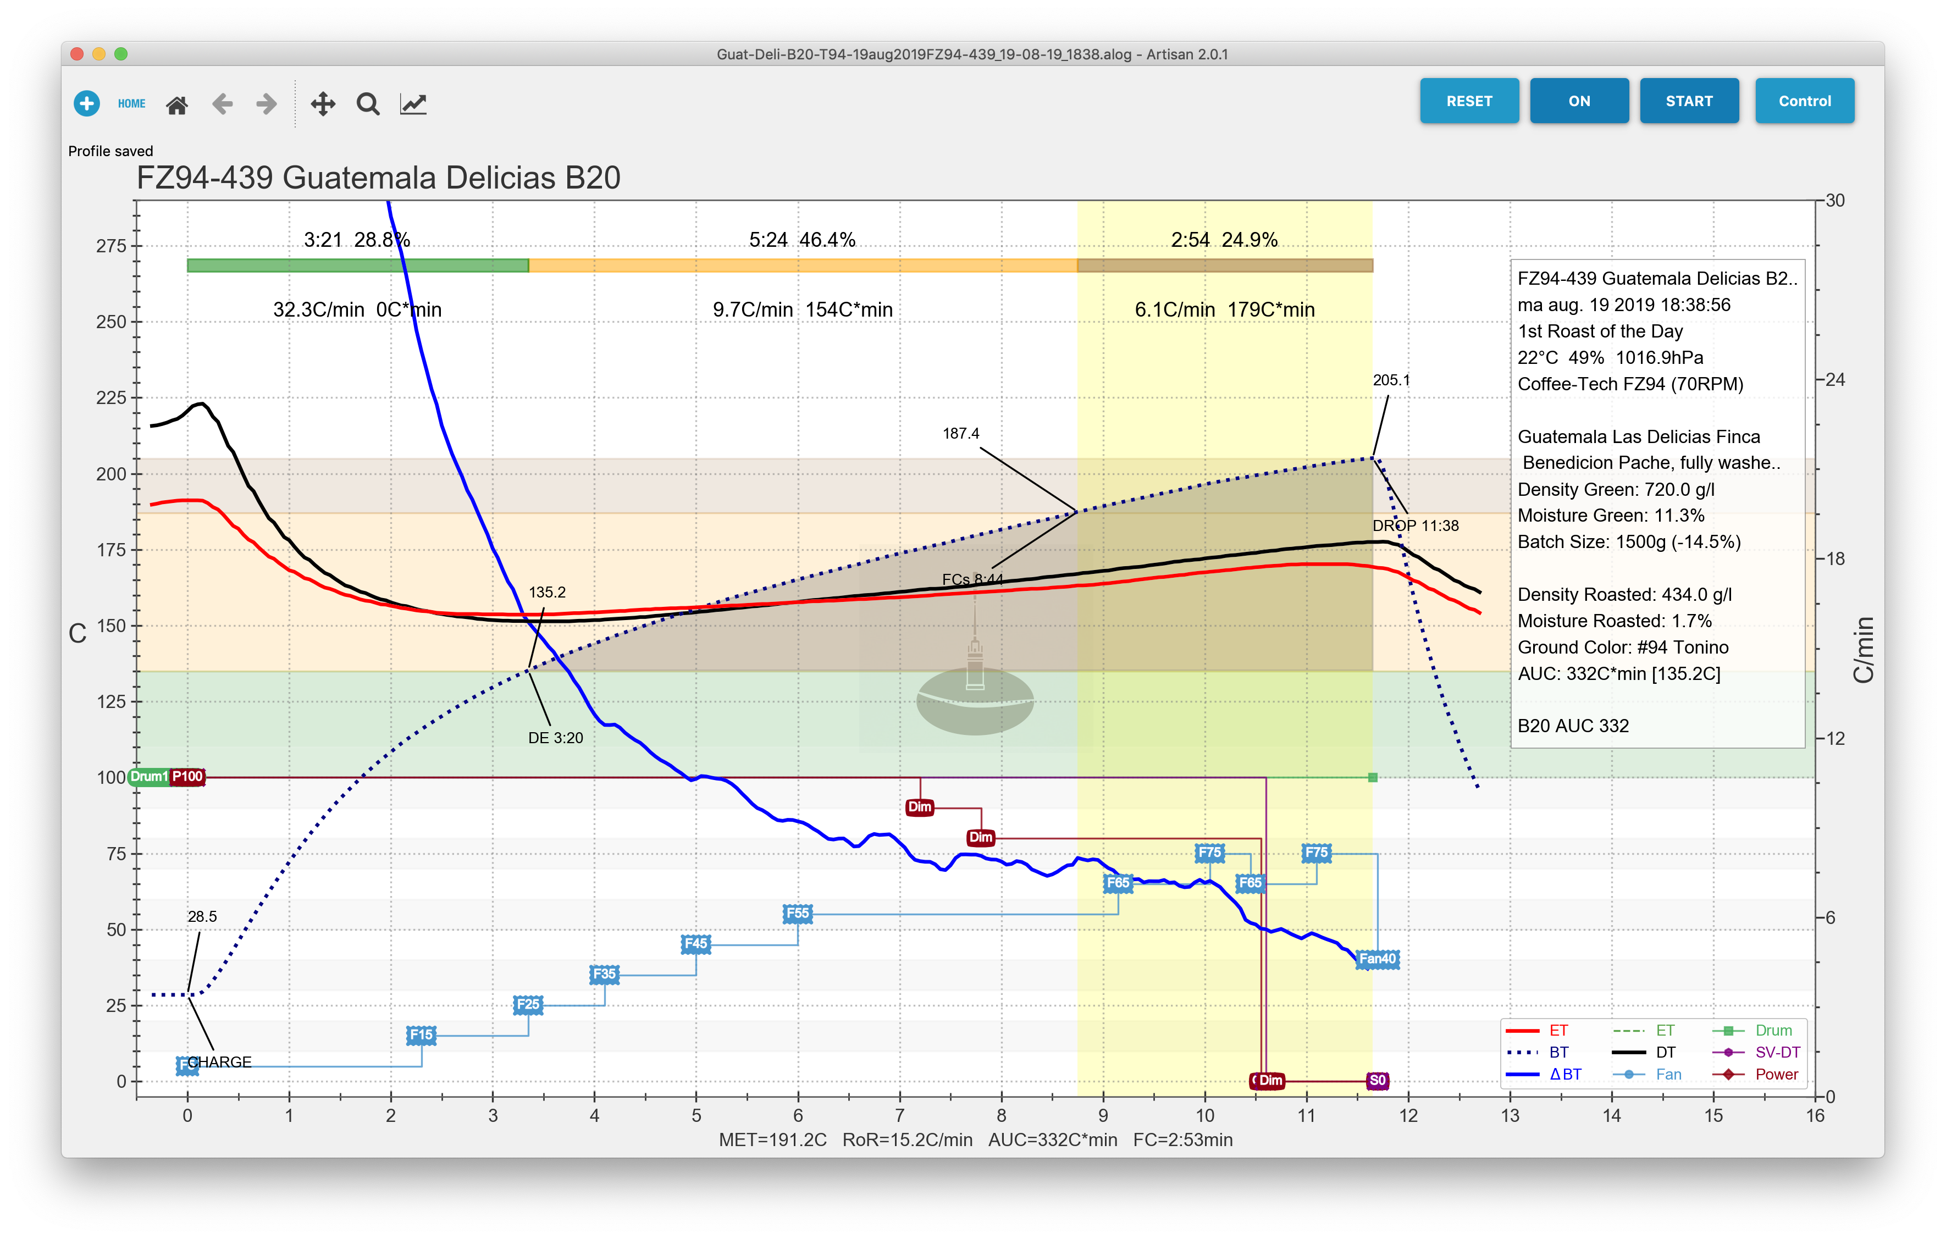Go back to previous view arrow

(222, 103)
